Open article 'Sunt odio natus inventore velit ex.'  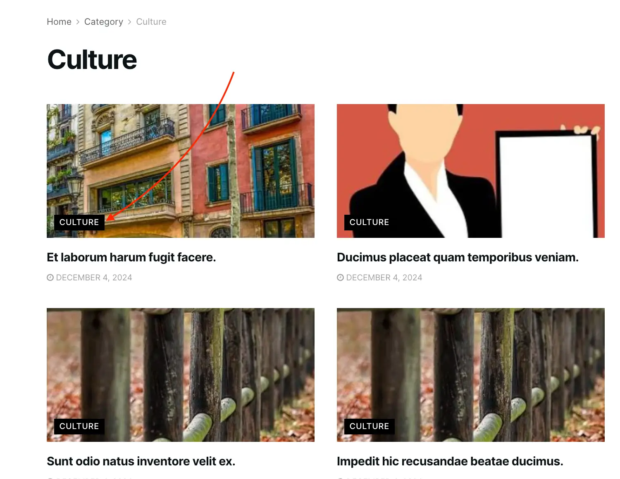[141, 461]
